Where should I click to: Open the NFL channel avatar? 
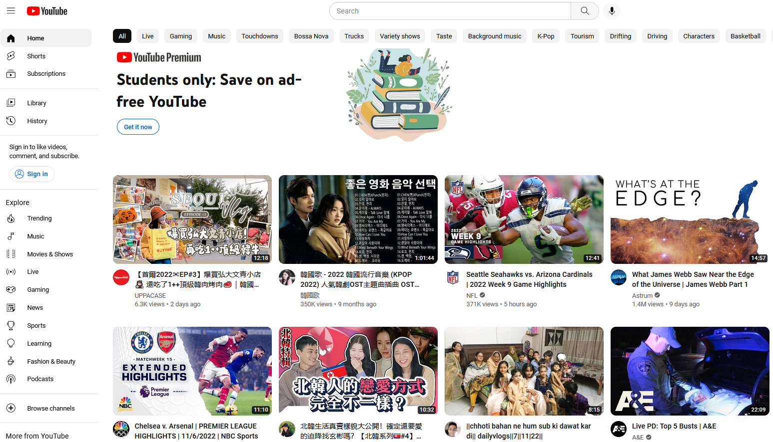point(453,277)
